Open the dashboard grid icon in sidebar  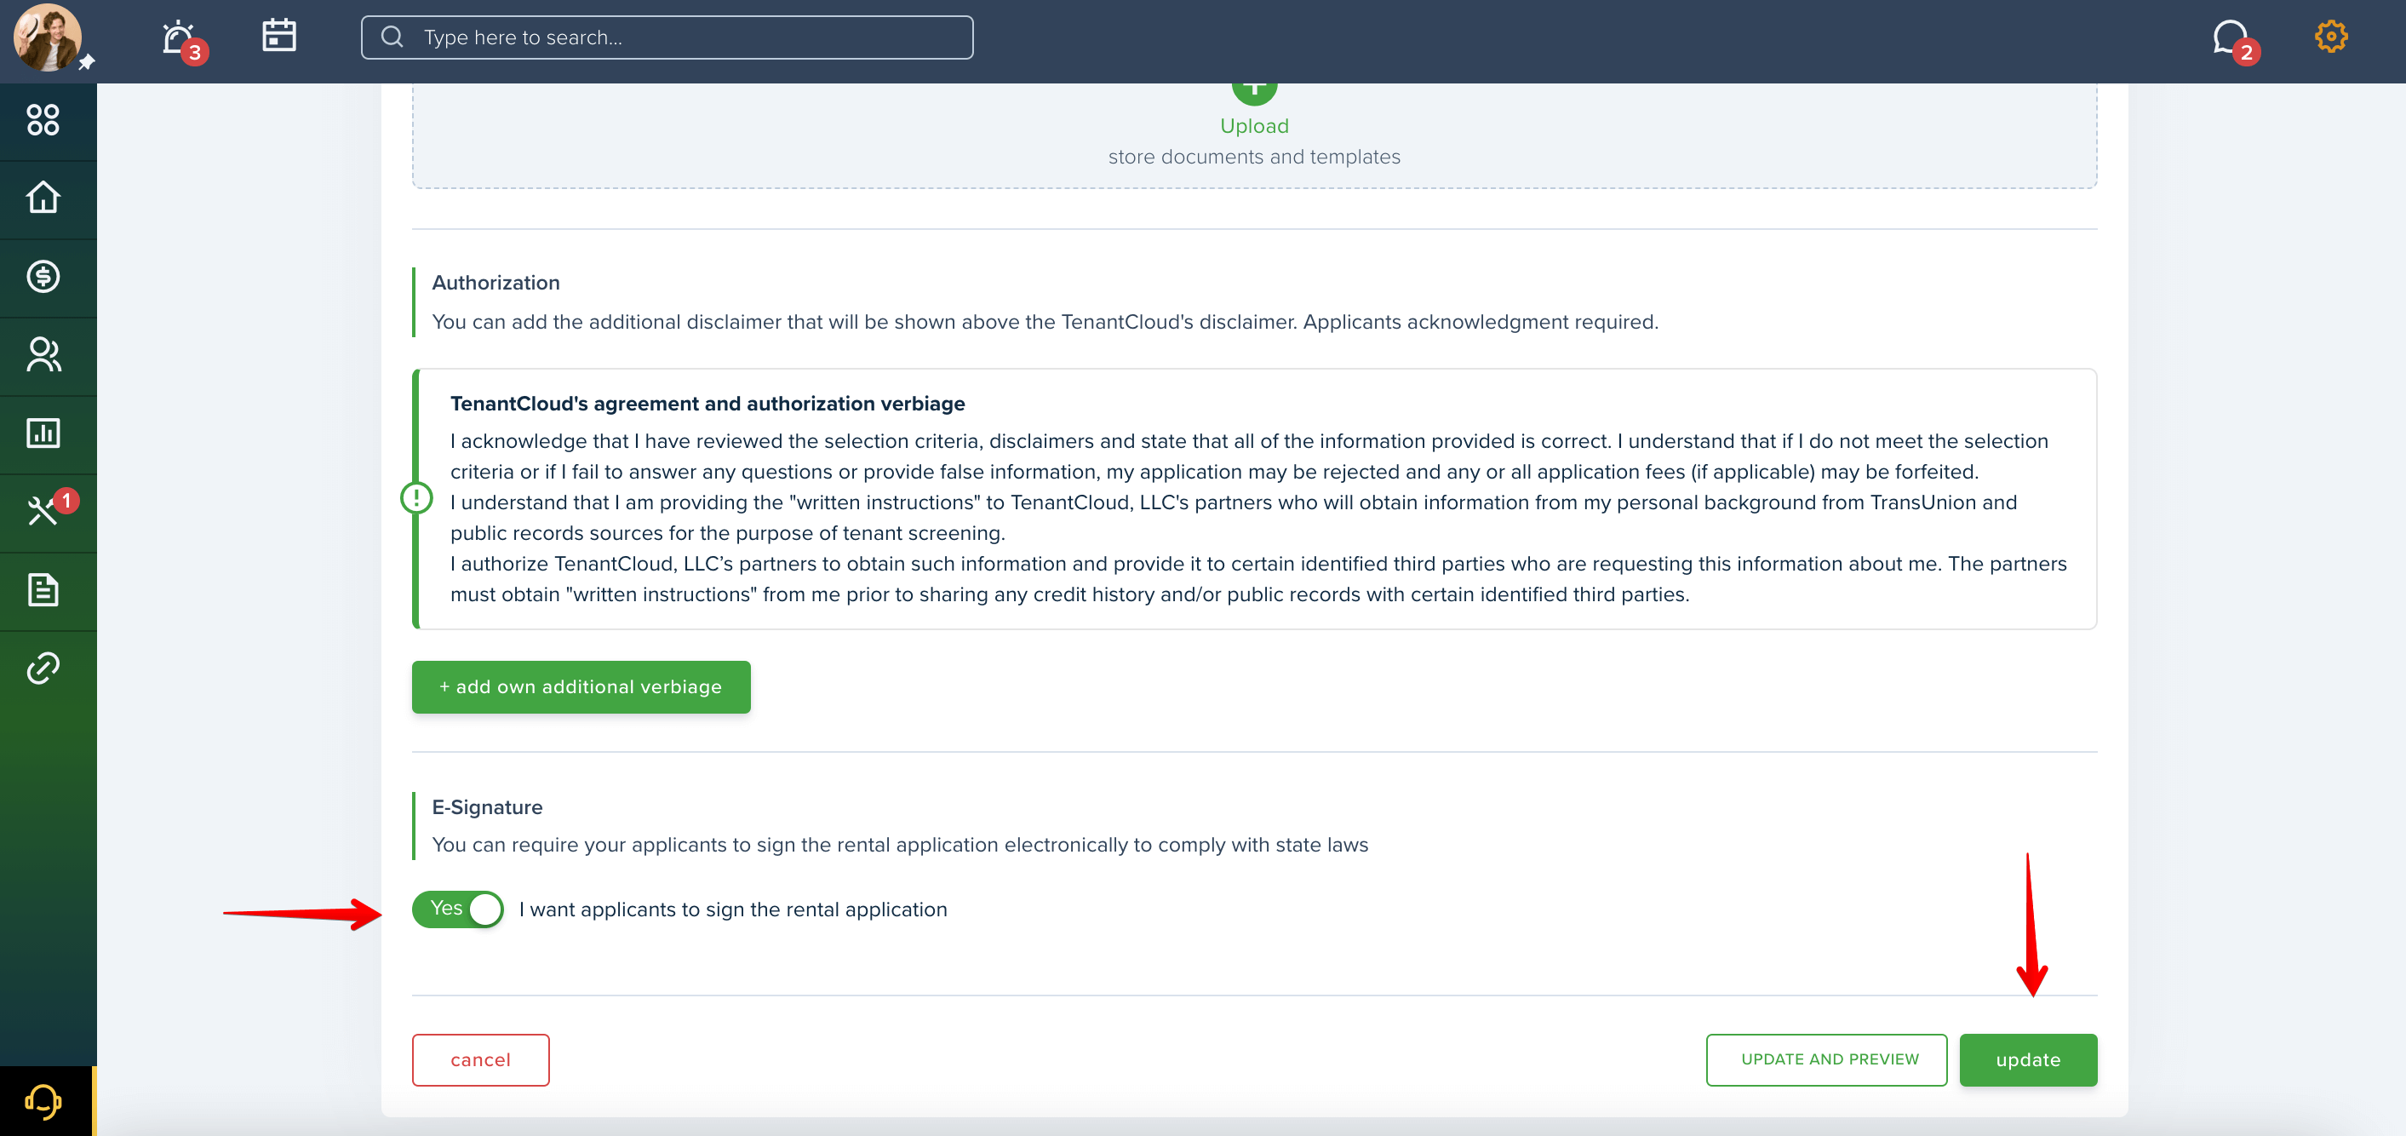click(43, 119)
